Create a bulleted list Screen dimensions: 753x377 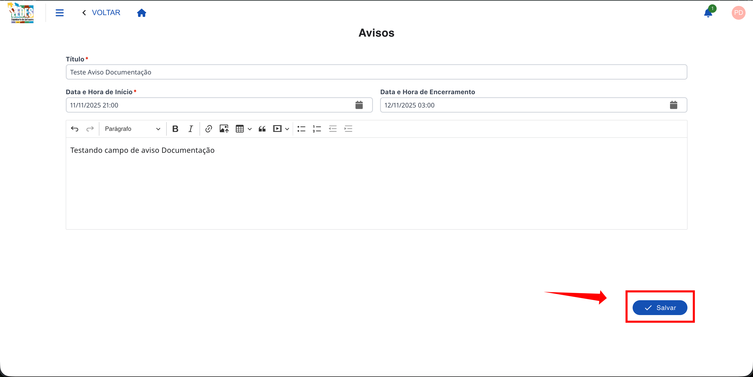pyautogui.click(x=301, y=129)
